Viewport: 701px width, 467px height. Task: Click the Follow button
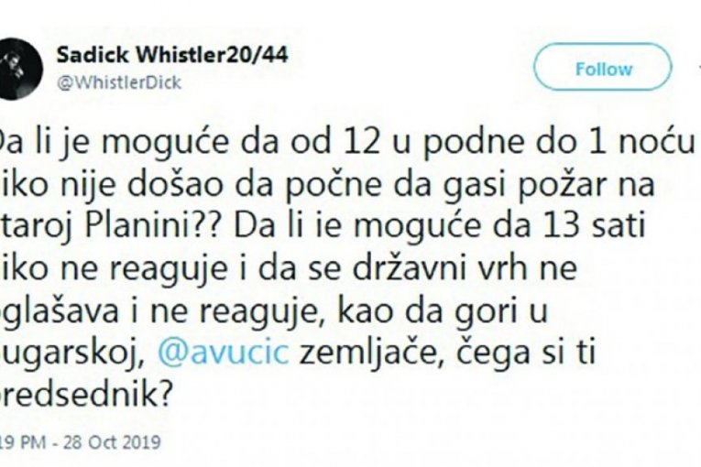(603, 69)
